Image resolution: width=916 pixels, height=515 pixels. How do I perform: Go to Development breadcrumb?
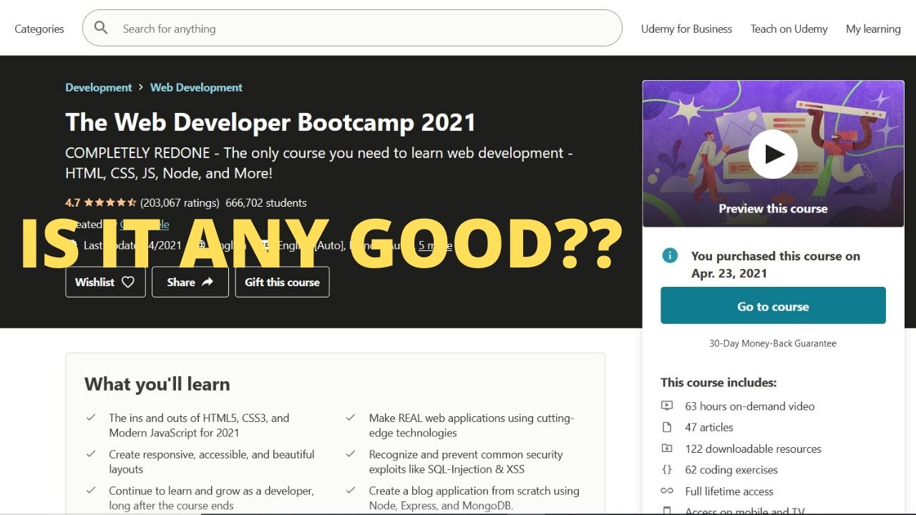99,87
